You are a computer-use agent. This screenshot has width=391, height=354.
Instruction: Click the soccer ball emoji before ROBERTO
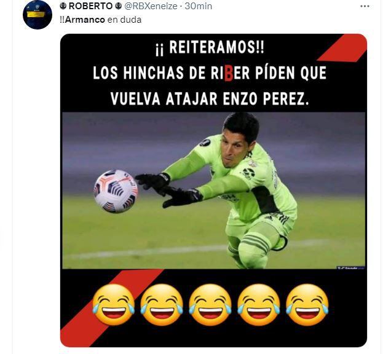pos(63,6)
